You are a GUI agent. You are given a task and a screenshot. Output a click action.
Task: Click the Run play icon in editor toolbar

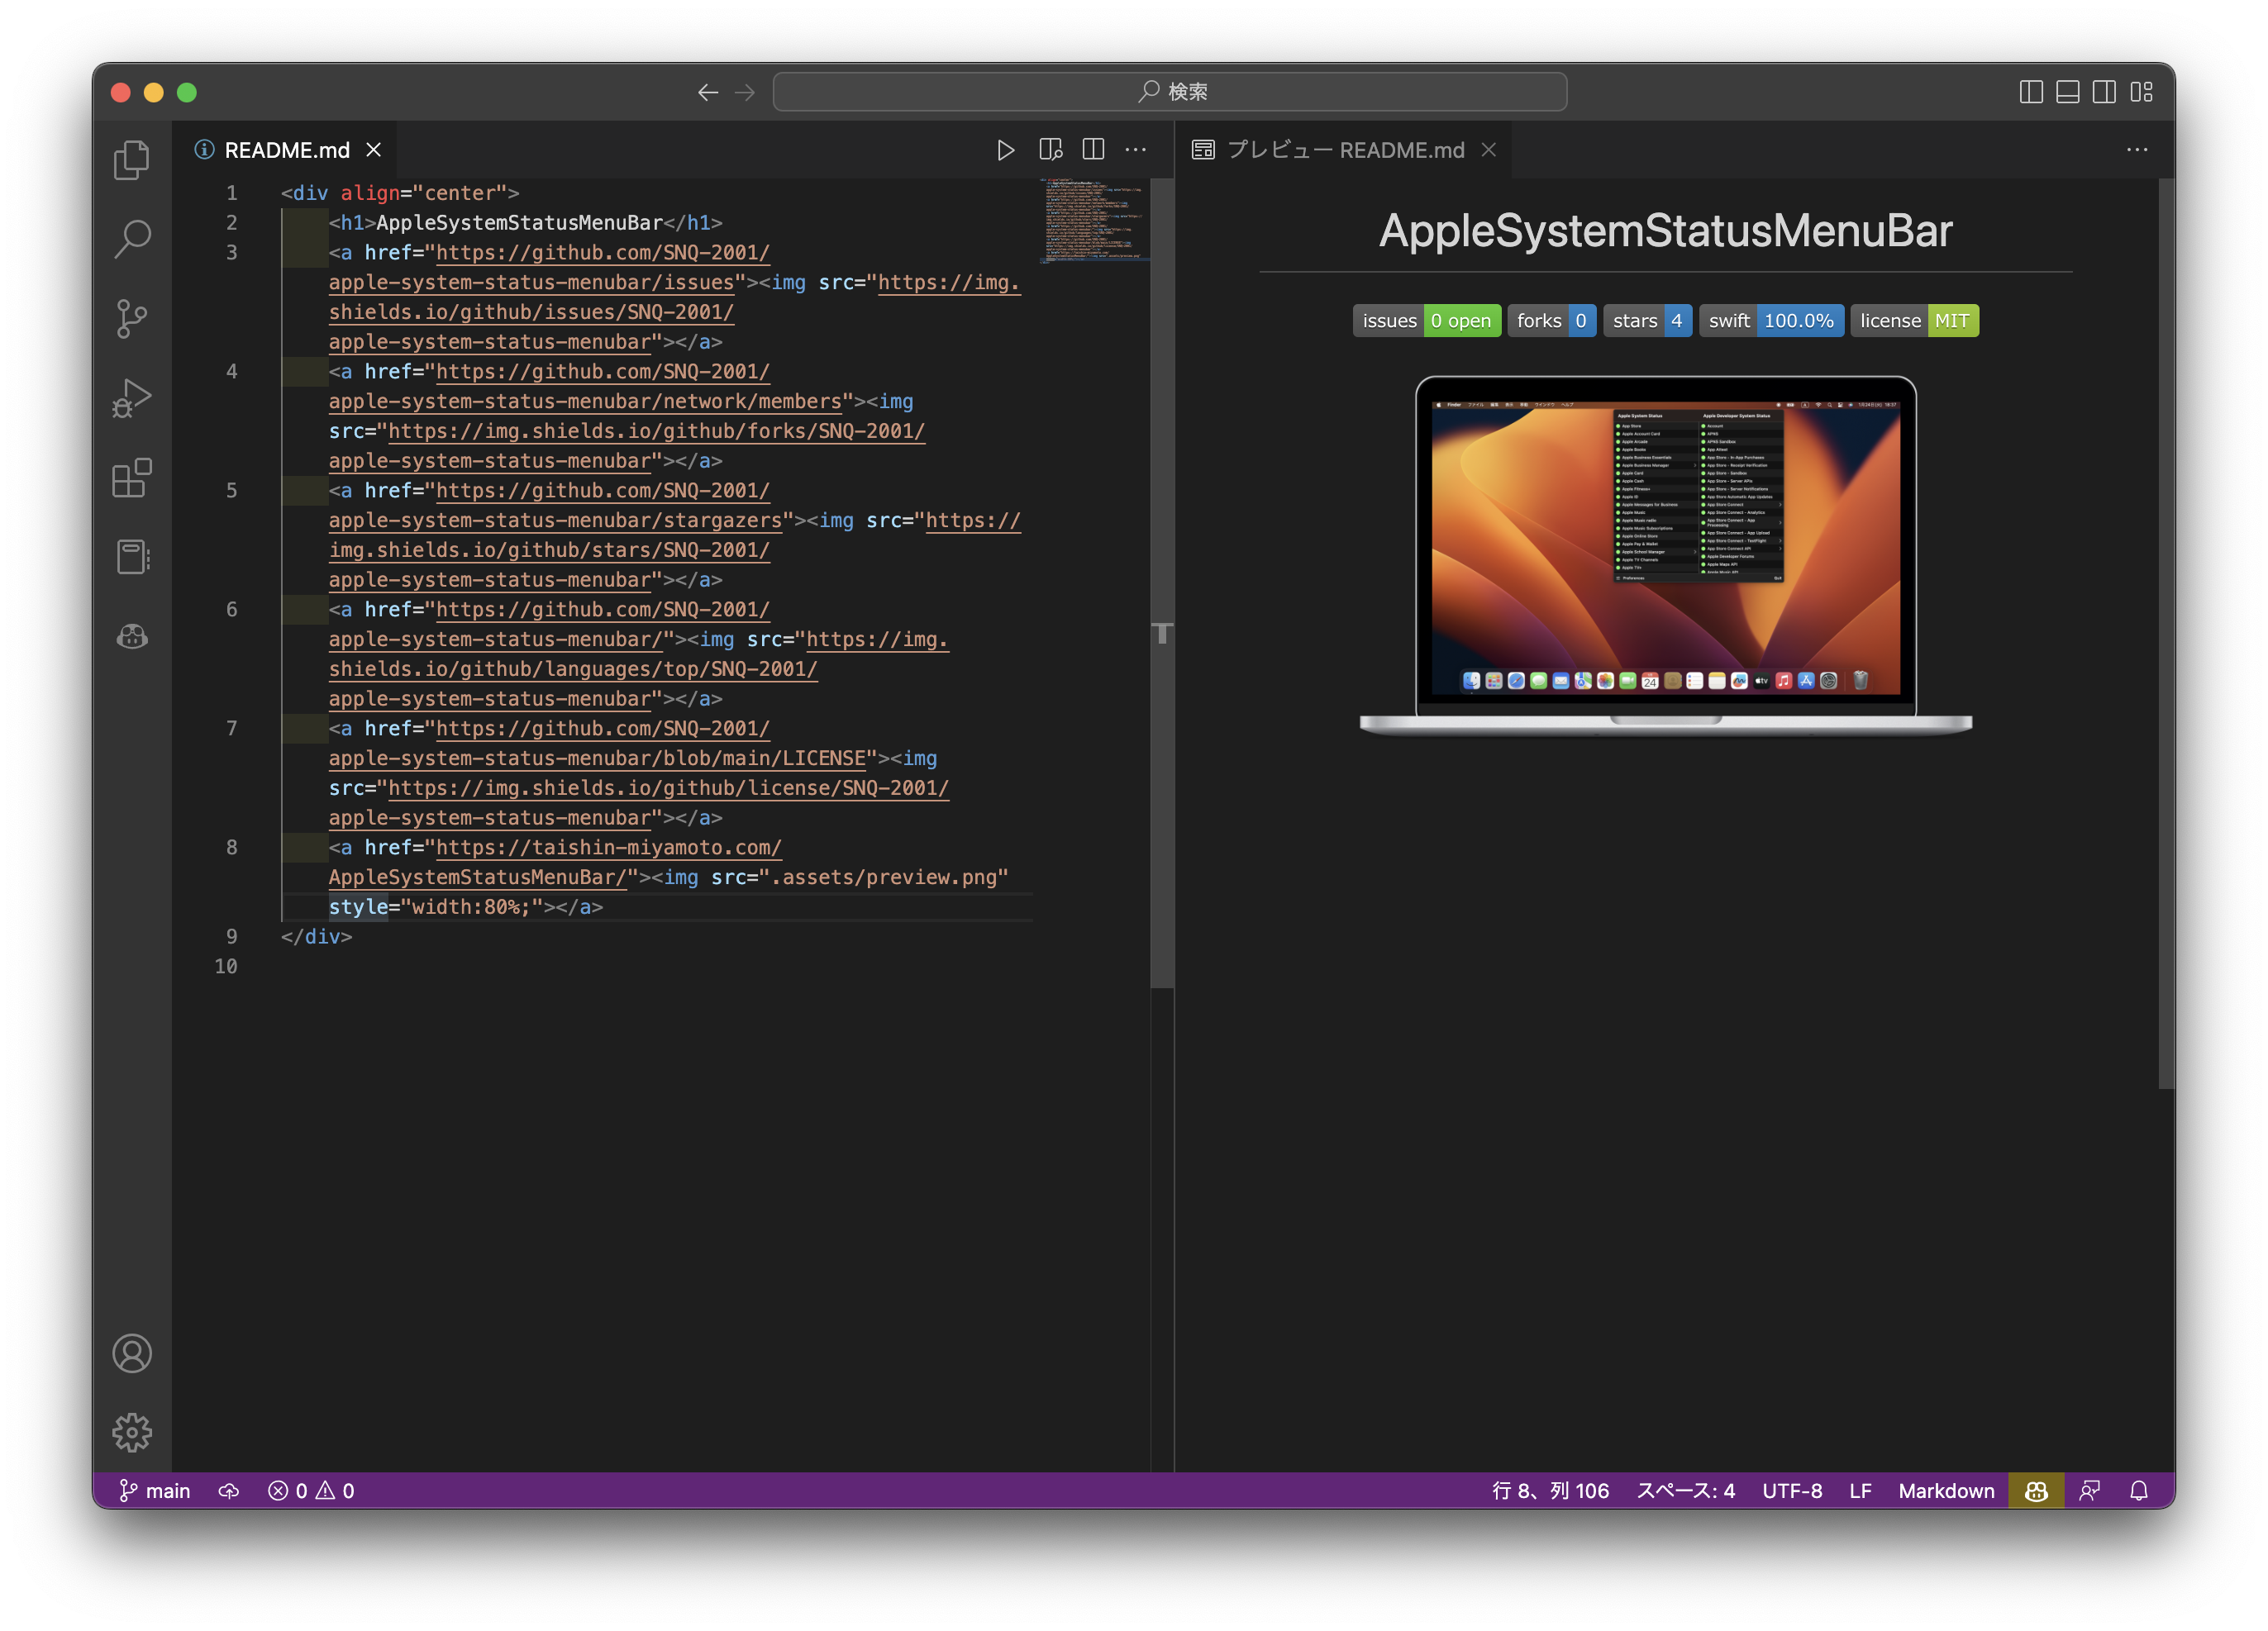pyautogui.click(x=1006, y=150)
